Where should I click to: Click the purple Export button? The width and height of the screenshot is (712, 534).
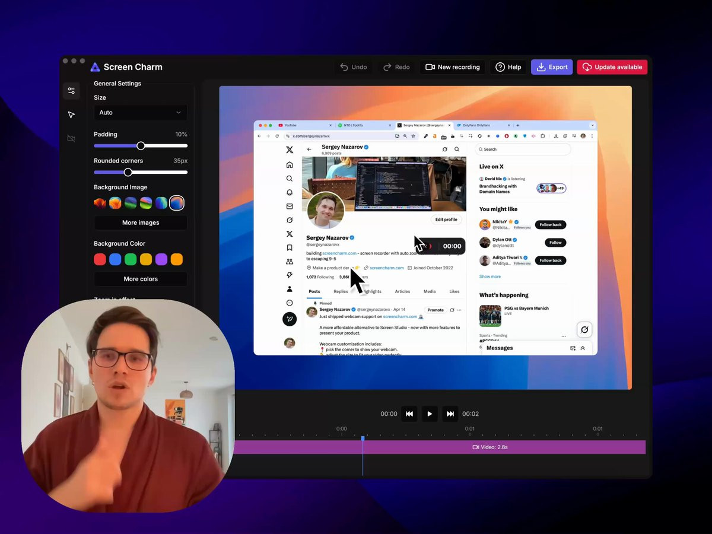click(552, 67)
